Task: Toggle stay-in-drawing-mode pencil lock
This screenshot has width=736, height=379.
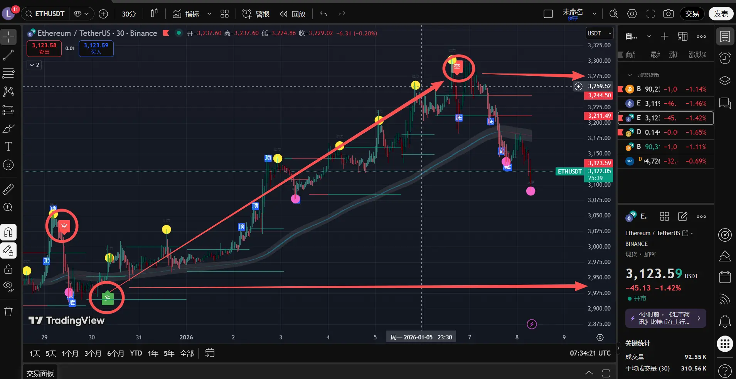Action: click(x=8, y=250)
